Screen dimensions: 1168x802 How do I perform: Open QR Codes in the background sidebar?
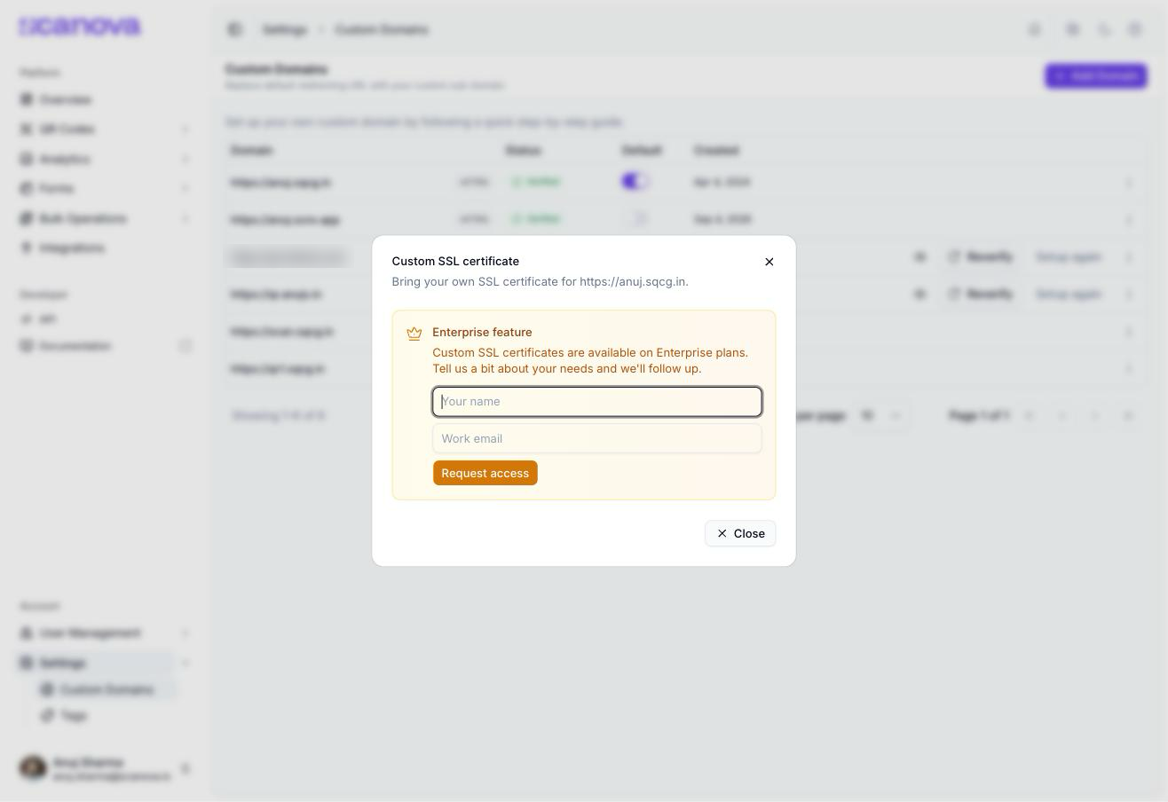click(x=67, y=129)
